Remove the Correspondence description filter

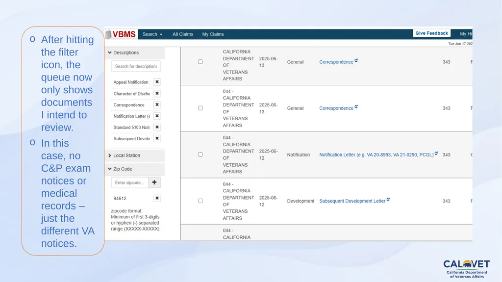click(x=157, y=105)
